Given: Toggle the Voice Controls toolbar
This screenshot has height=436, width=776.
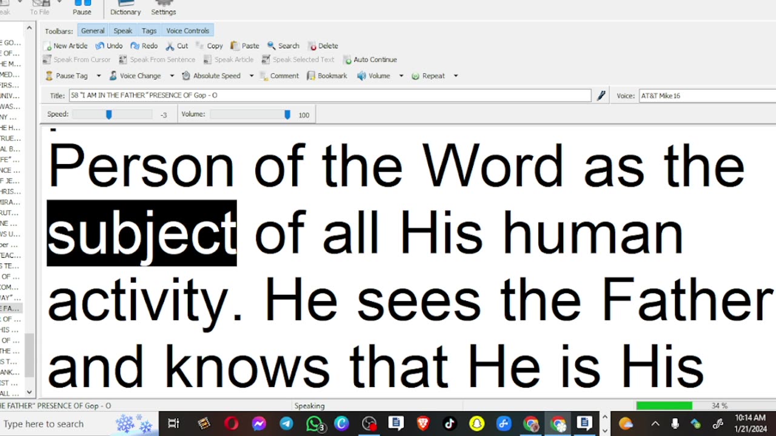Looking at the screenshot, I should point(188,31).
